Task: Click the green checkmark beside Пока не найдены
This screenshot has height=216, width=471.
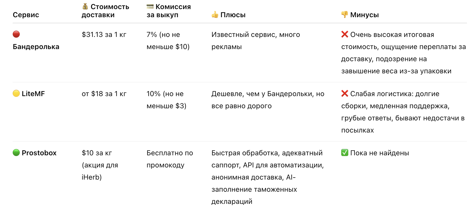Action: [x=345, y=153]
